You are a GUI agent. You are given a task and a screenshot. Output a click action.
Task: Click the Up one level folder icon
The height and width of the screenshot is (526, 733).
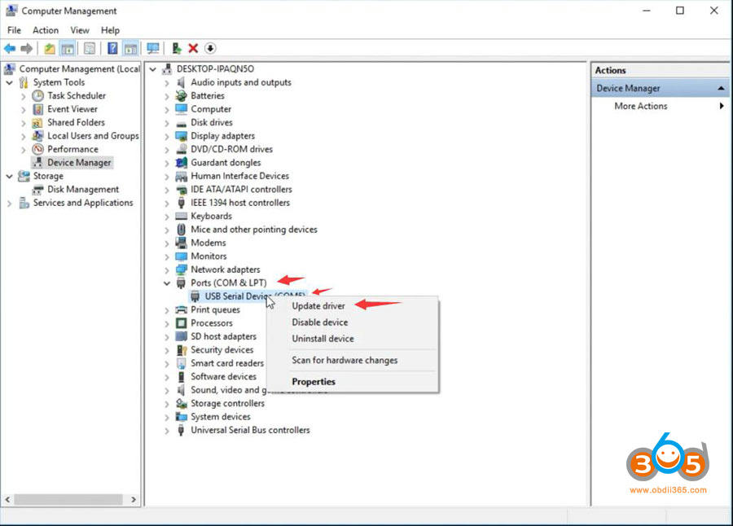pyautogui.click(x=50, y=49)
